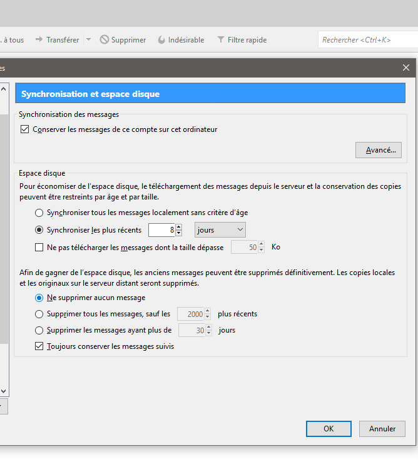418x462 pixels.
Task: Confirm settings with the OK button
Action: coord(329,429)
